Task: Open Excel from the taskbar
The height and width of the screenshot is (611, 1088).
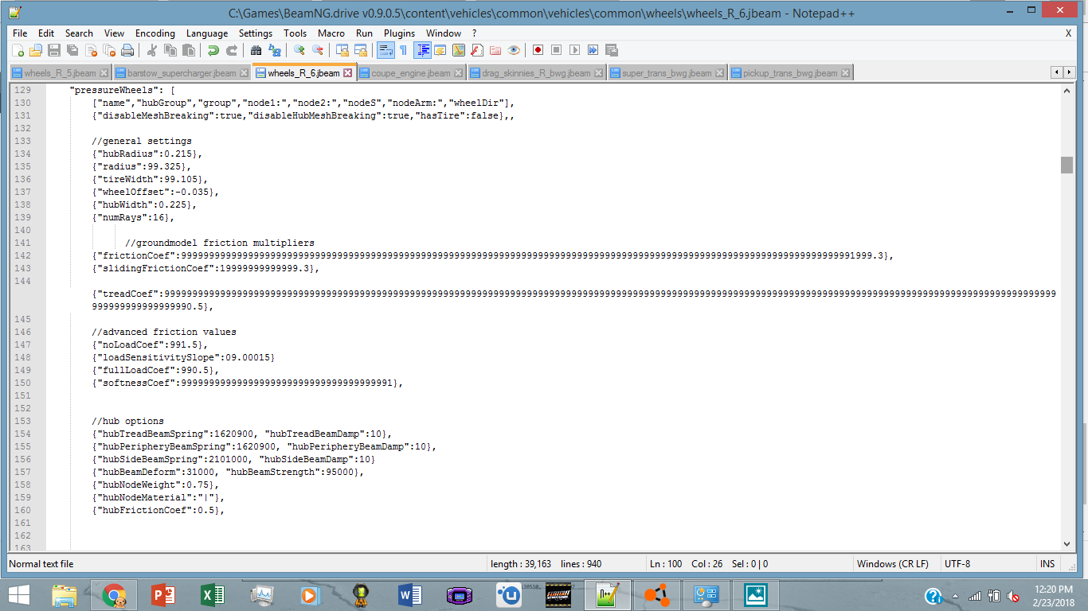Action: [x=212, y=595]
